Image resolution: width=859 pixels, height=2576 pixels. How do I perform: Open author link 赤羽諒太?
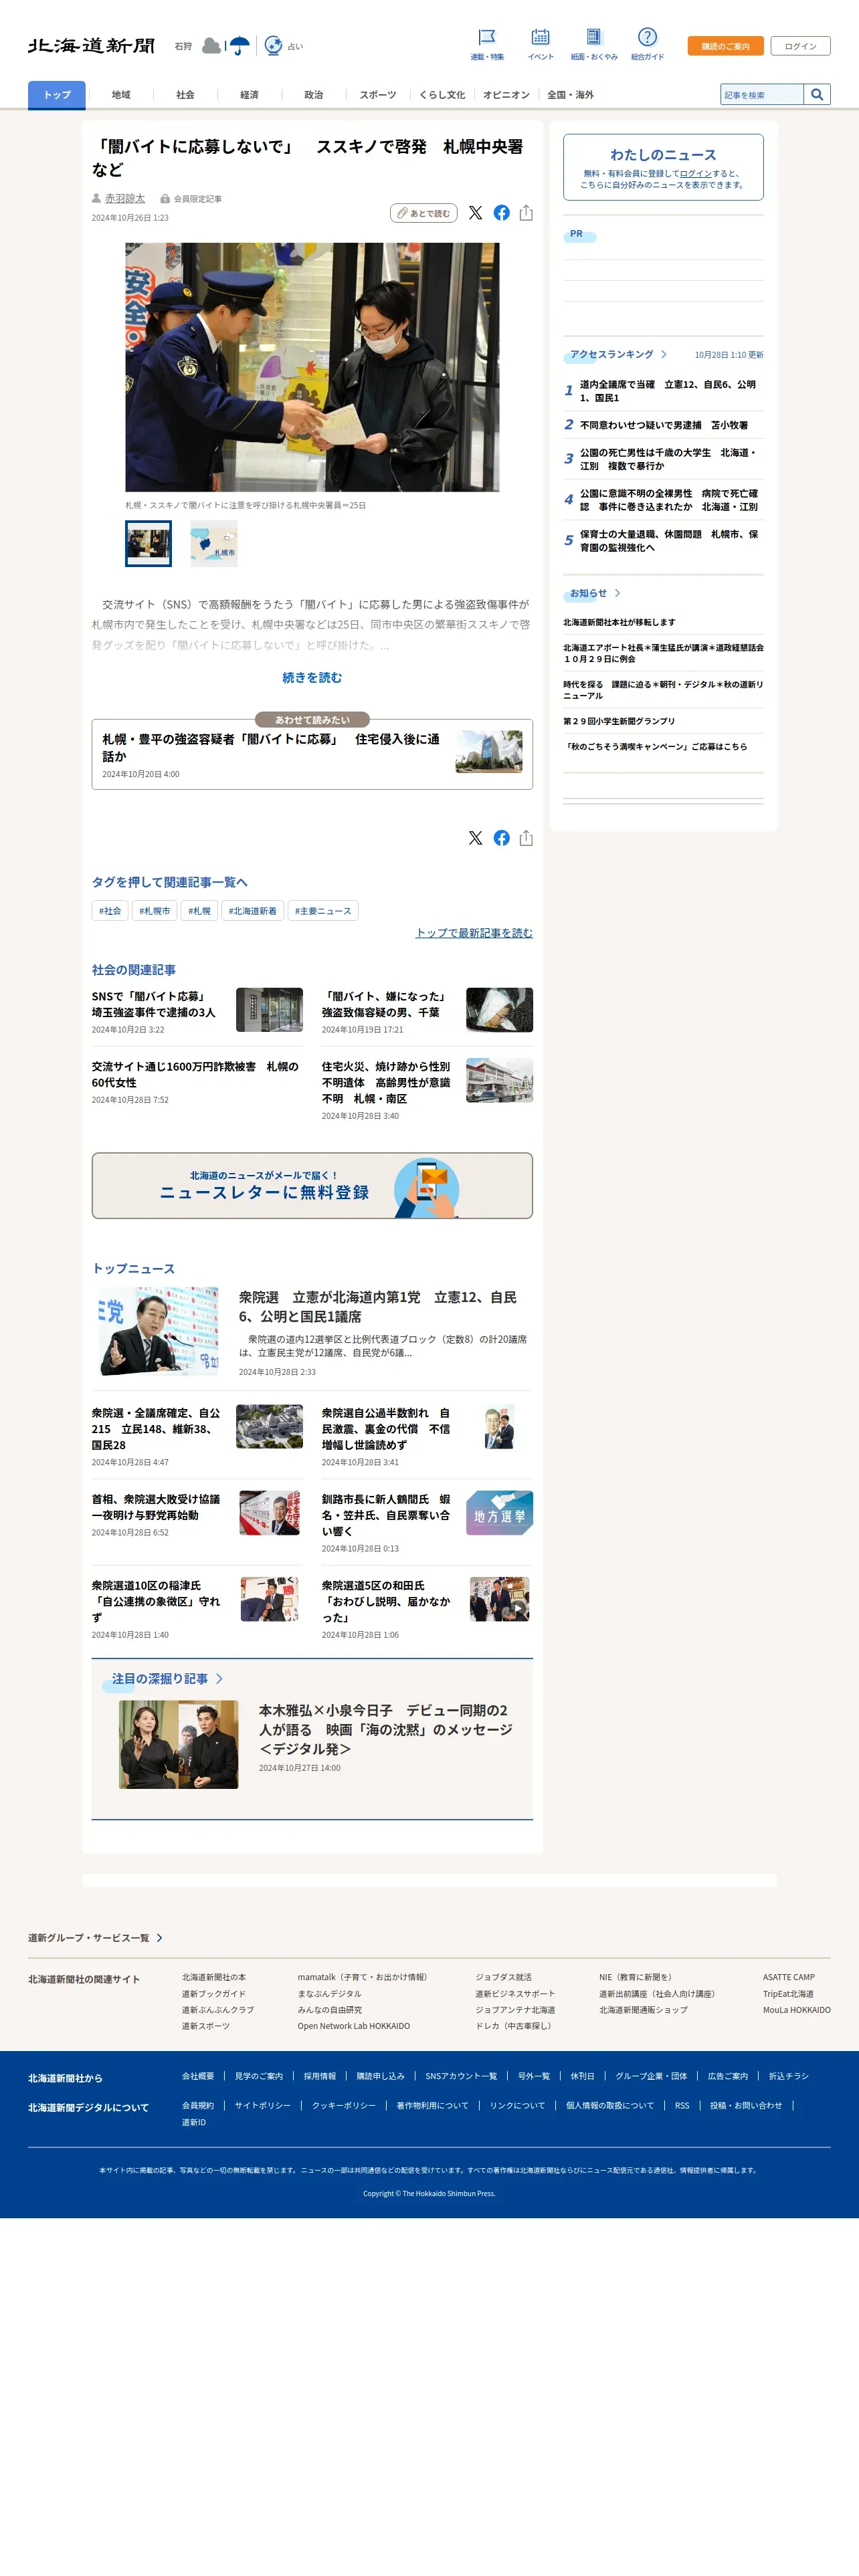[x=125, y=198]
